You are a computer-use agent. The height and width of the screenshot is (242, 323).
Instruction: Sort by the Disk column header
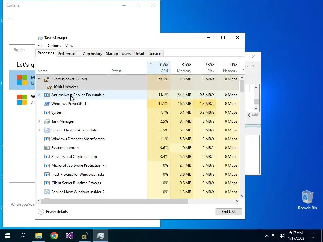coord(205,68)
